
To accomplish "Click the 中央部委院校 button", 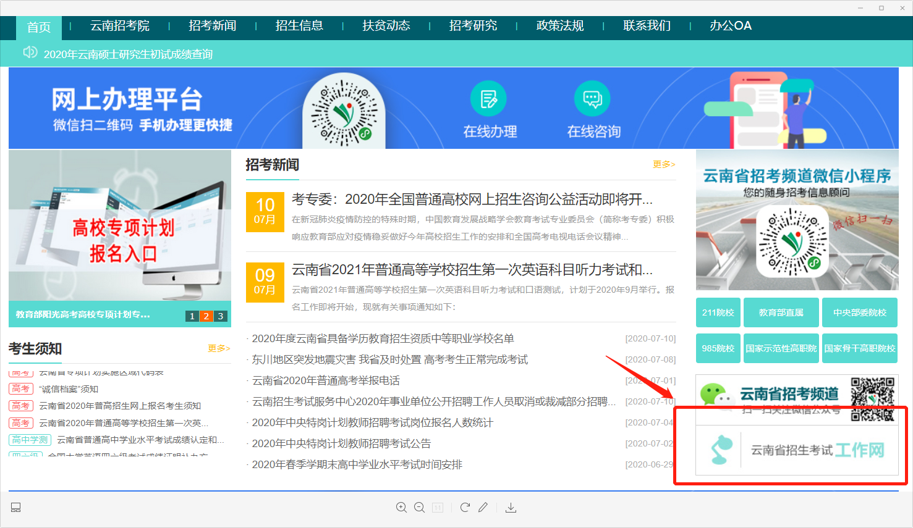I will 860,312.
